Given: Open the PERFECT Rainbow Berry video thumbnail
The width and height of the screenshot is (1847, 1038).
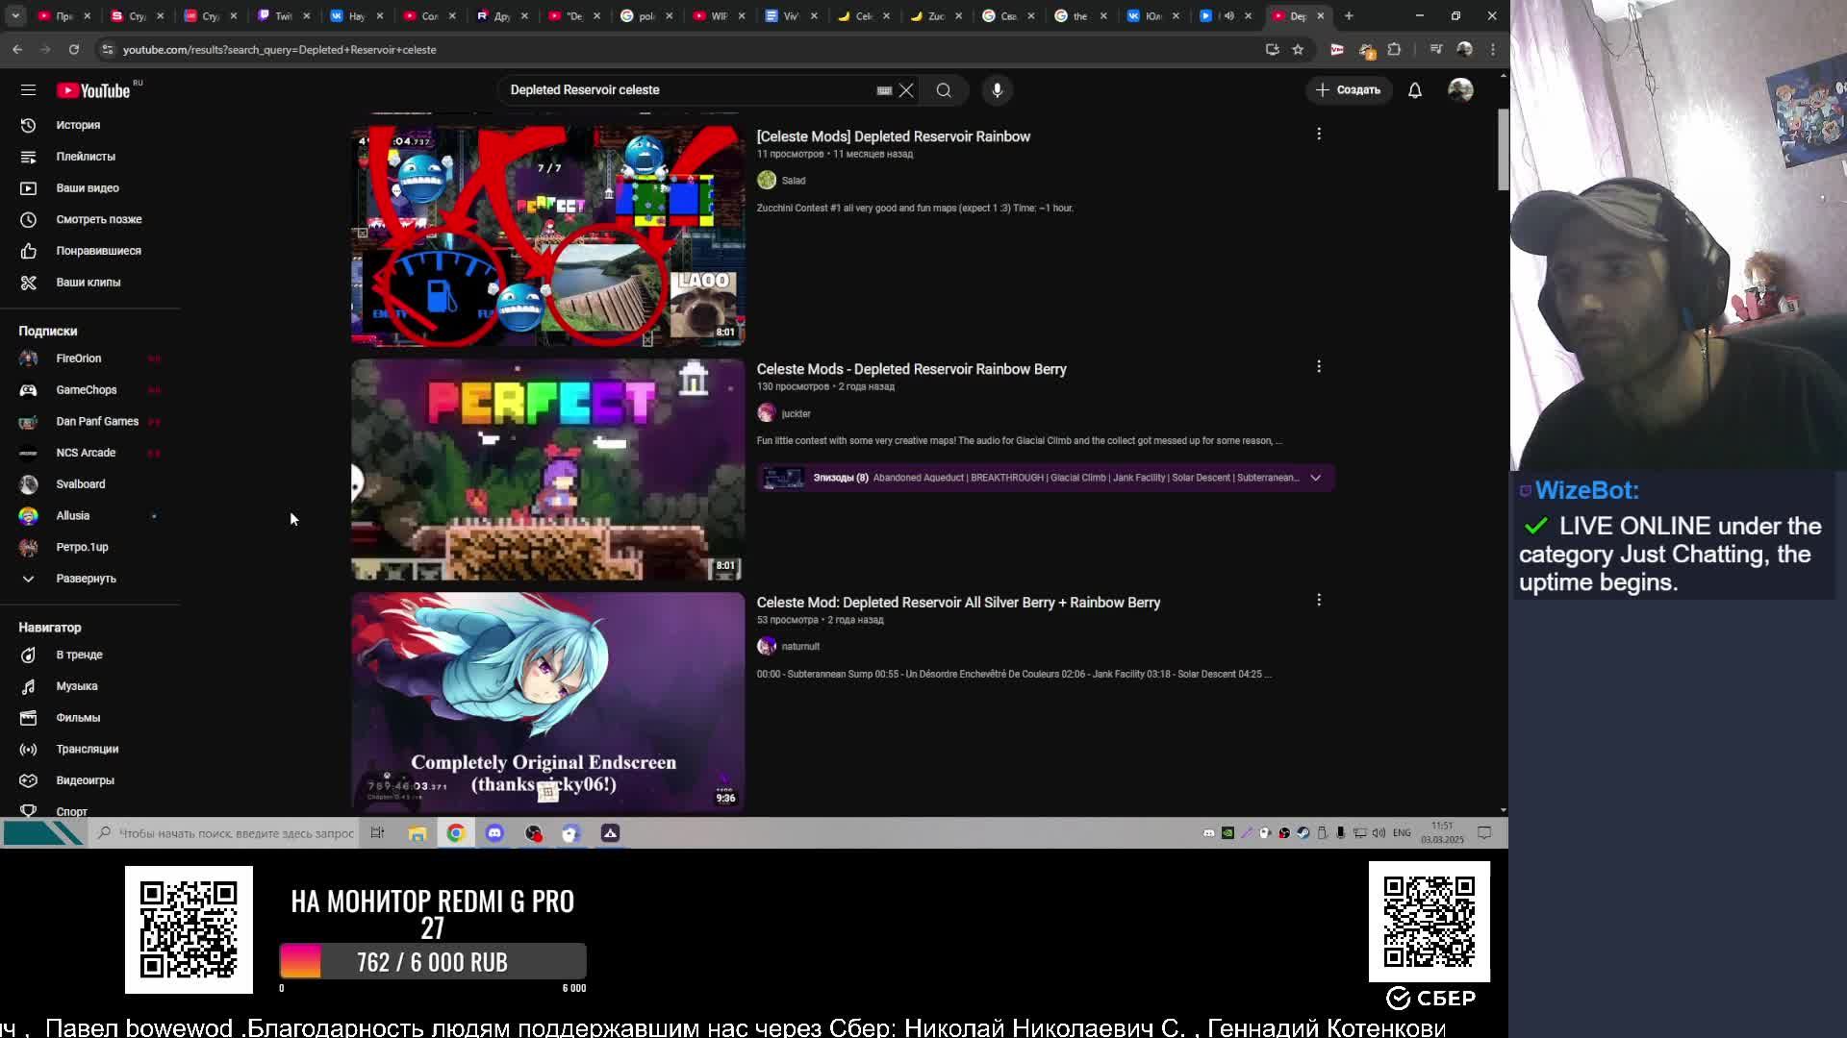Looking at the screenshot, I should tap(547, 470).
